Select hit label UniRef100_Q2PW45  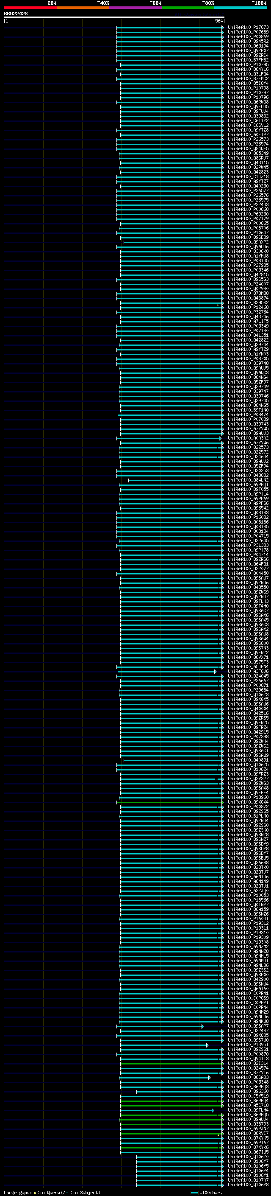[x=248, y=167]
